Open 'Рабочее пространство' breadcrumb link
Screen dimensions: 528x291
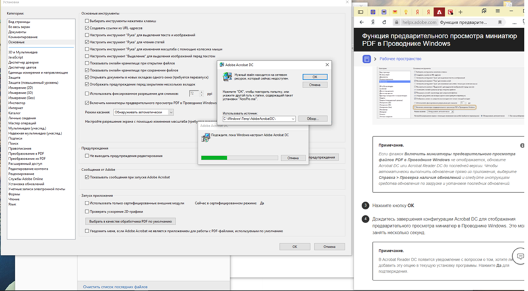tap(401, 59)
